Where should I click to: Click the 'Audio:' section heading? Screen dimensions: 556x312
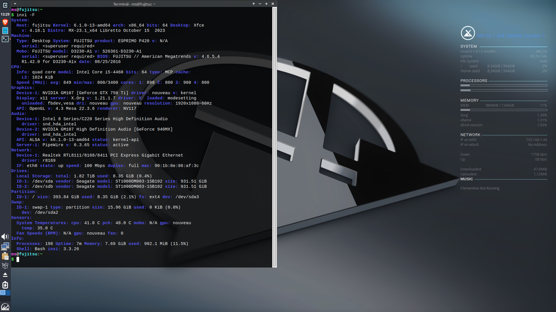pyautogui.click(x=19, y=114)
